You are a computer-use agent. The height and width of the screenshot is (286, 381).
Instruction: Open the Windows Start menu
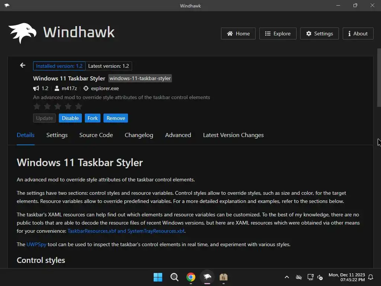click(158, 277)
